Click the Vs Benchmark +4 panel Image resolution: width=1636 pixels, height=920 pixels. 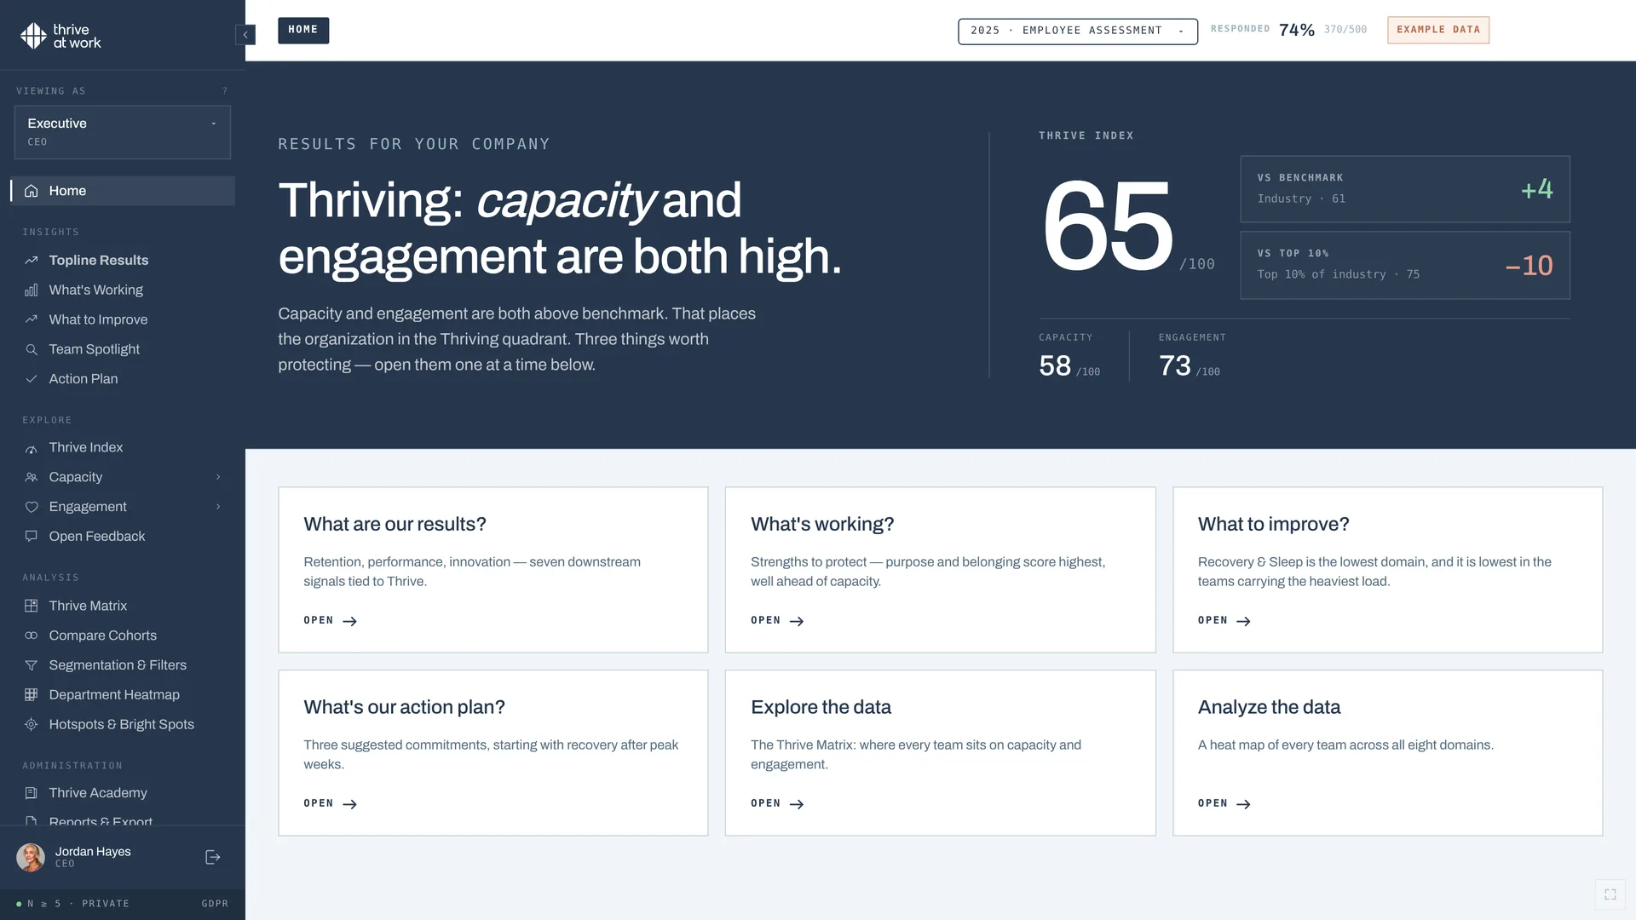(x=1405, y=189)
